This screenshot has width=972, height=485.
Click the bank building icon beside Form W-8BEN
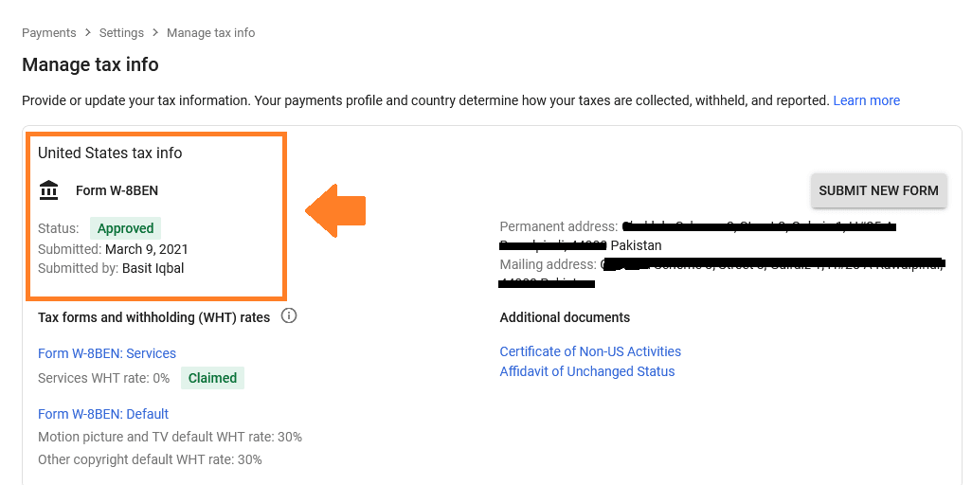click(x=48, y=190)
